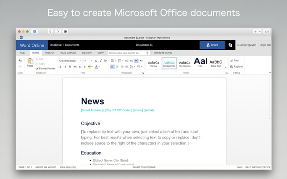Click the left-to-right text direction icon
The width and height of the screenshot is (287, 179).
[x=137, y=61]
